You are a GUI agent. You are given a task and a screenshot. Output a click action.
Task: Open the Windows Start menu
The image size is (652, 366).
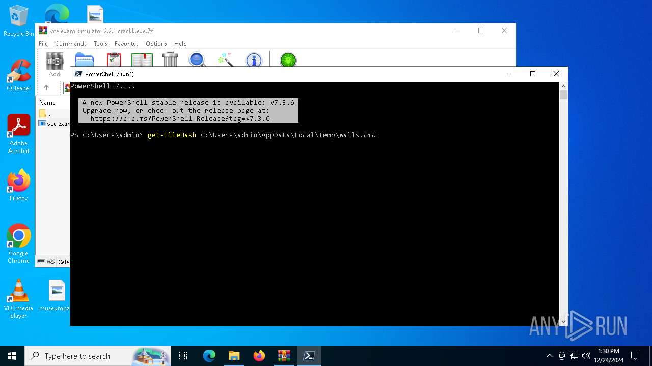click(12, 356)
